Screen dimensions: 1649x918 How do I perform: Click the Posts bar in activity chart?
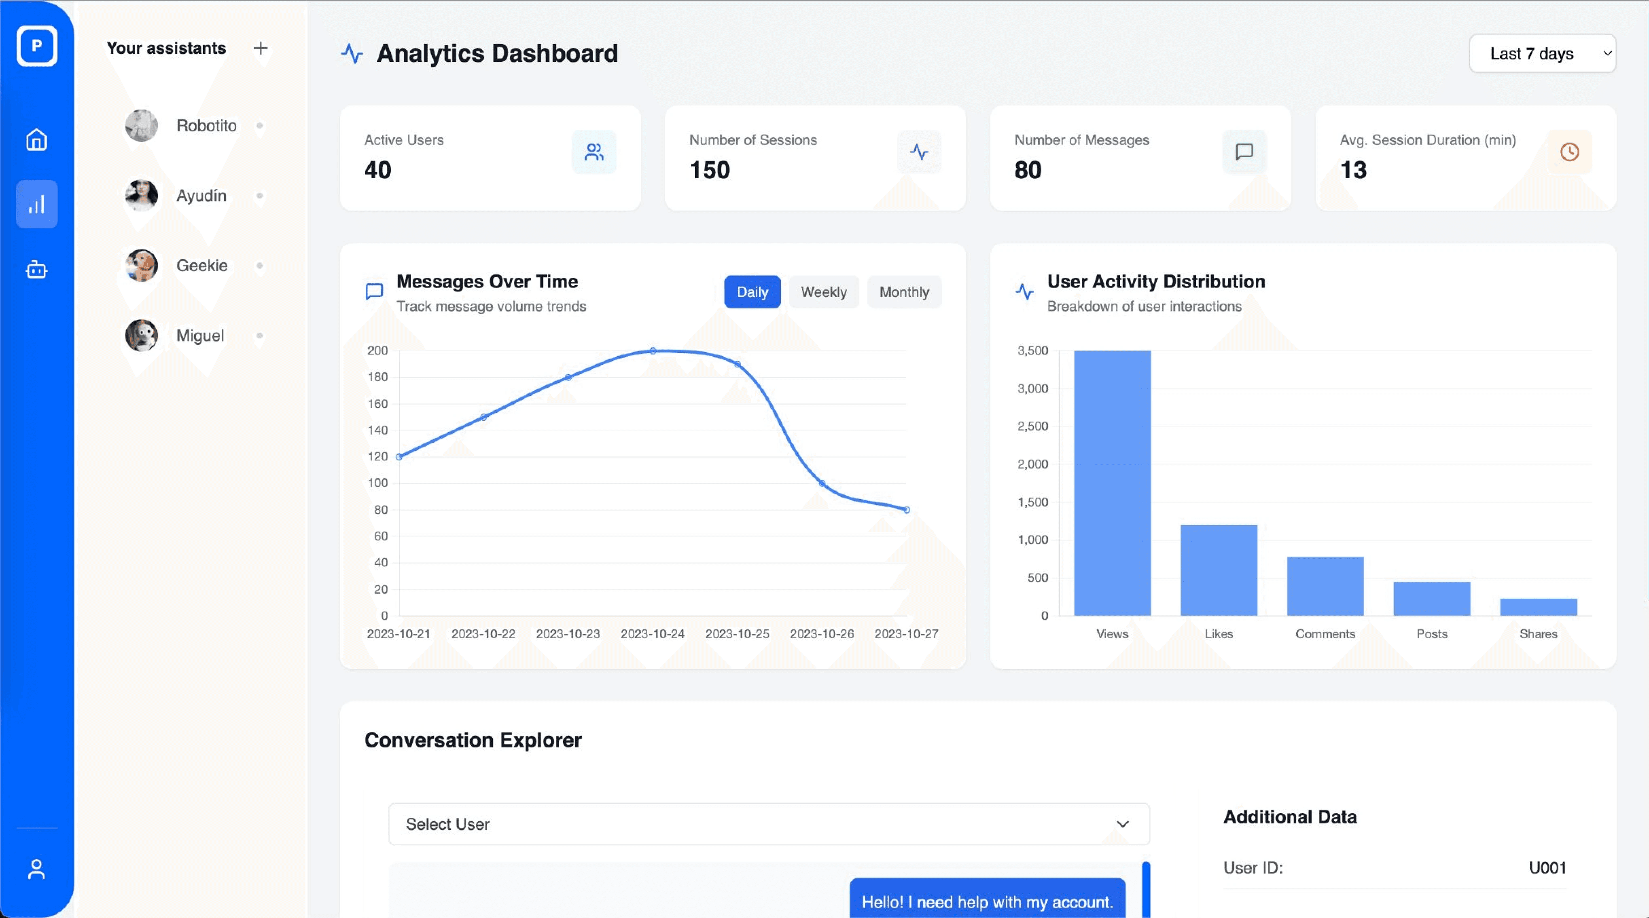(1432, 599)
